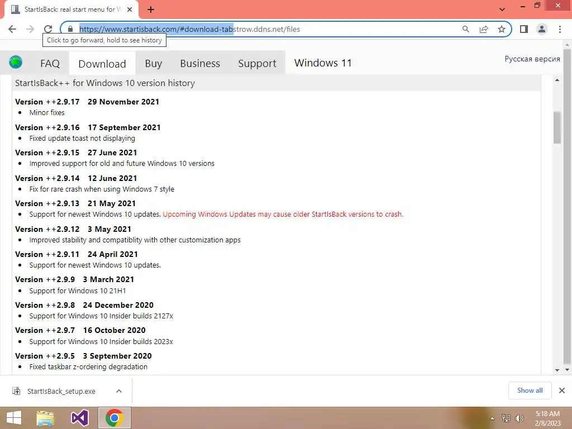This screenshot has height=429, width=572.
Task: Select the Download tab
Action: 102,64
